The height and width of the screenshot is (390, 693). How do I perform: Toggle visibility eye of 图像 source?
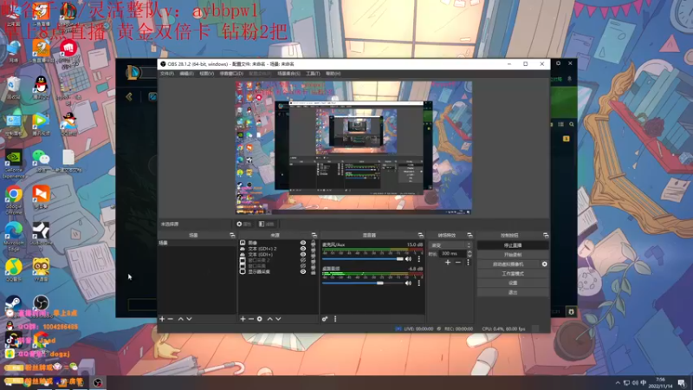click(302, 243)
